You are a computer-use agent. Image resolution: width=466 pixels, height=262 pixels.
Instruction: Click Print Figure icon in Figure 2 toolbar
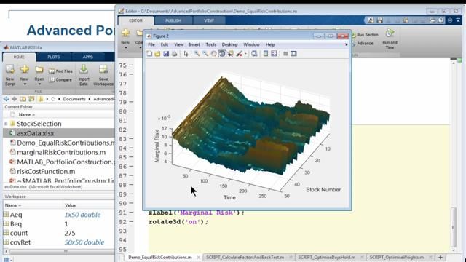(x=175, y=54)
